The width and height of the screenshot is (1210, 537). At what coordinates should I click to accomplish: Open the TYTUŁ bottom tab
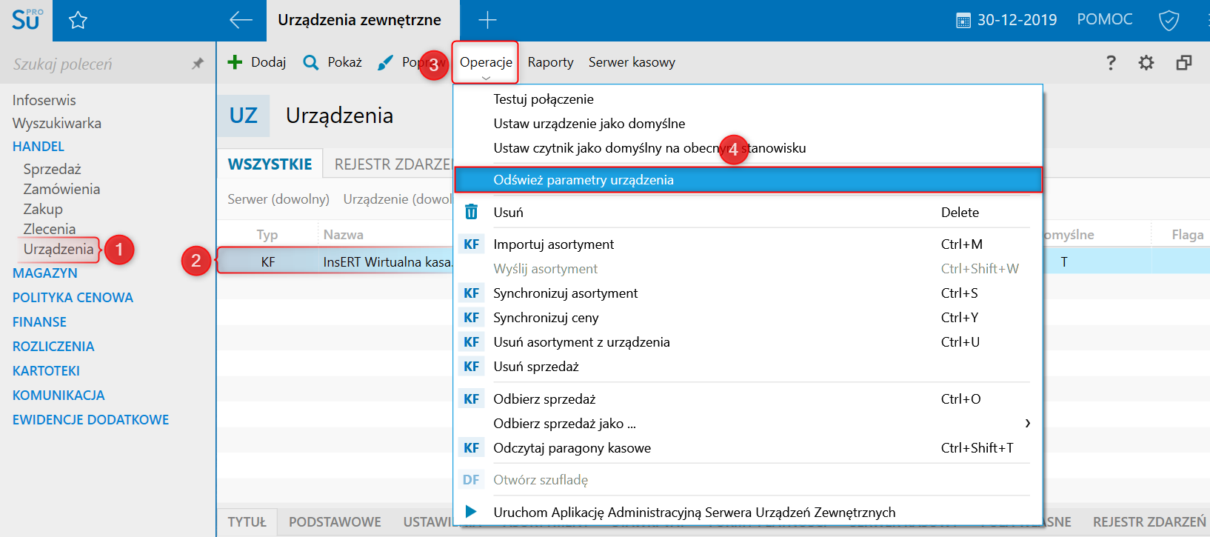point(247,522)
